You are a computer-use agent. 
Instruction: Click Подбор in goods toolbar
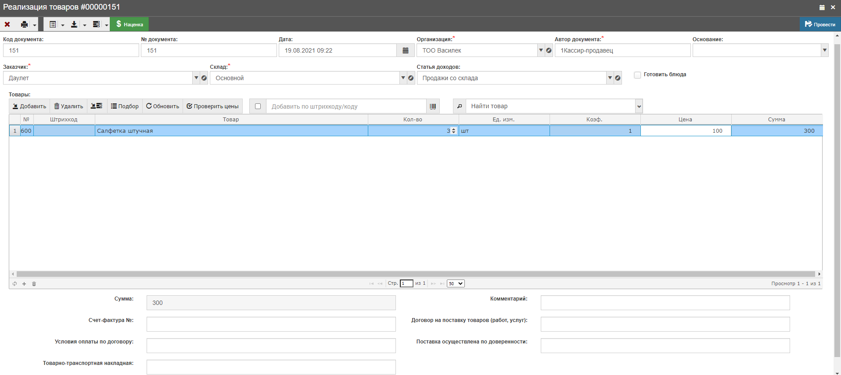[125, 106]
